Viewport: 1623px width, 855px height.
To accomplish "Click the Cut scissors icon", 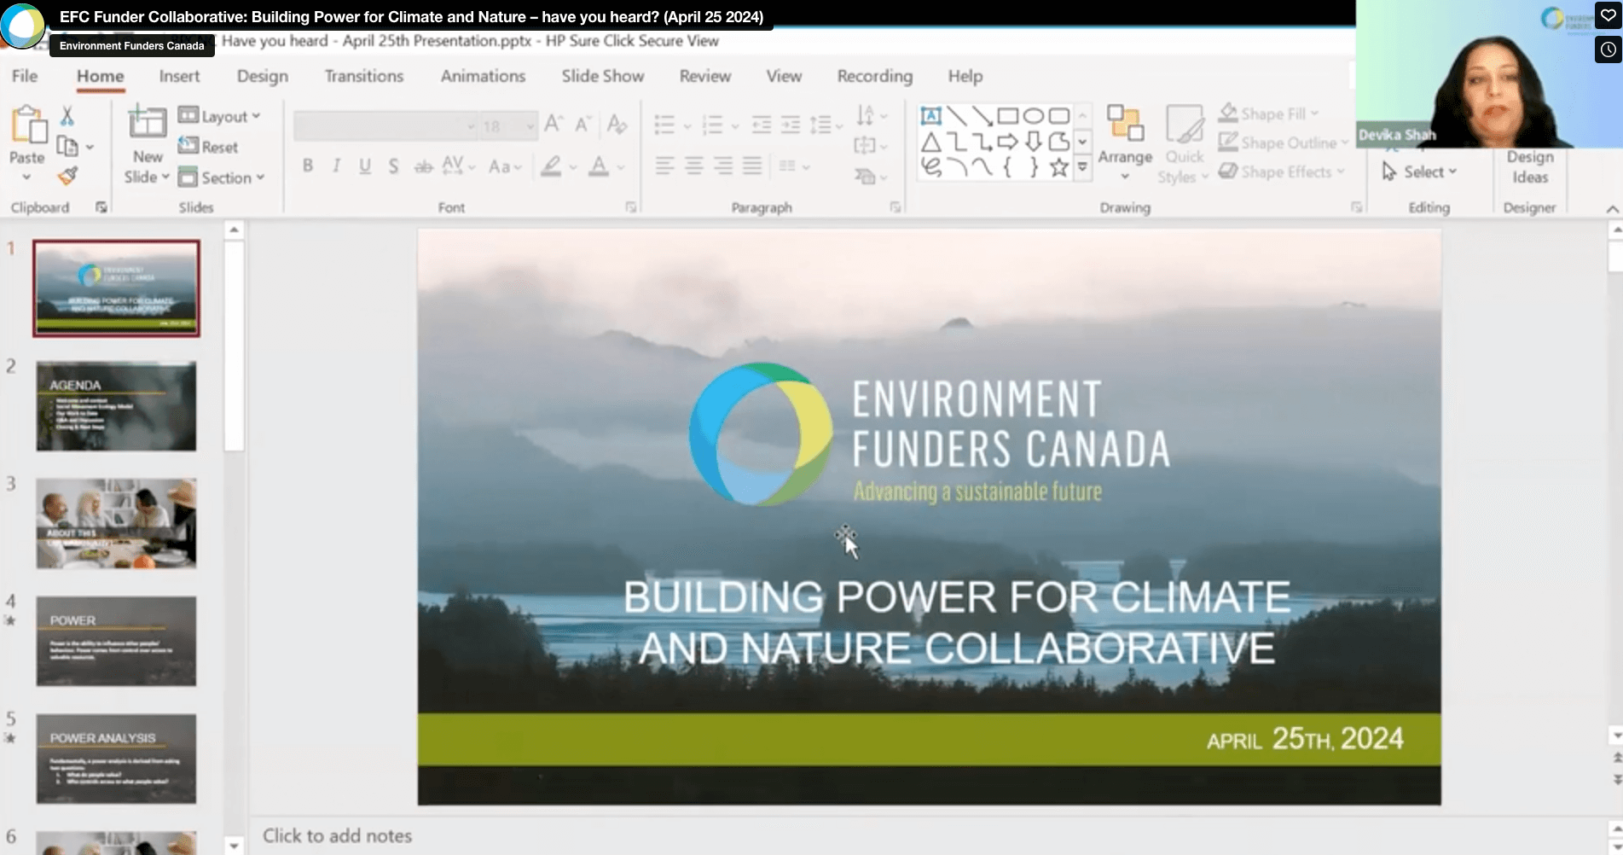I will pos(67,115).
